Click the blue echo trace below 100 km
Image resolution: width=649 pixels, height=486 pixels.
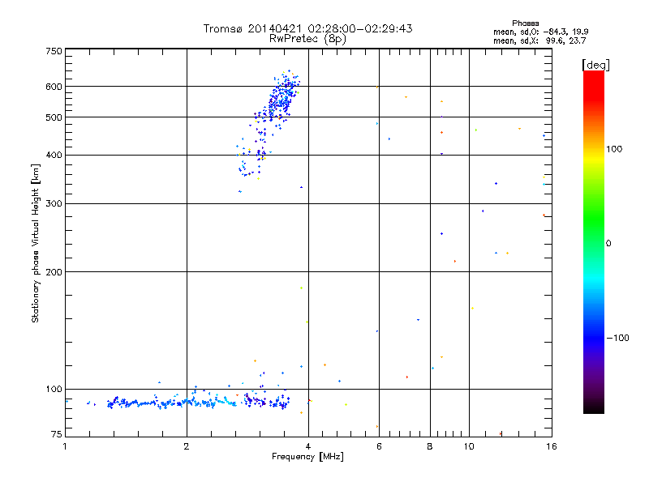click(x=178, y=402)
